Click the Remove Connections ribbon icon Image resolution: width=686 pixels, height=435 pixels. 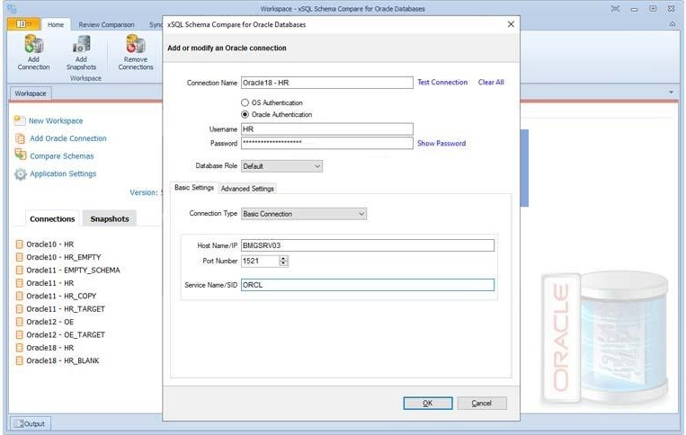tap(135, 45)
